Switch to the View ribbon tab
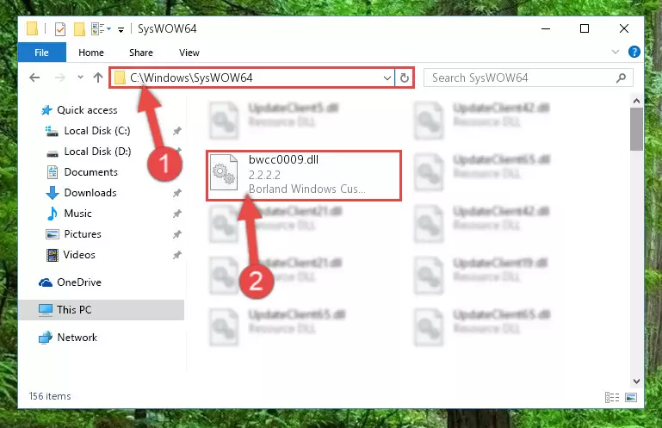Screen dimensions: 662x428 point(189,53)
